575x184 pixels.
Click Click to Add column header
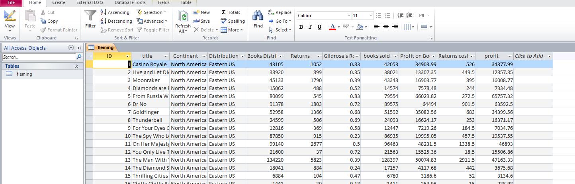[533, 56]
